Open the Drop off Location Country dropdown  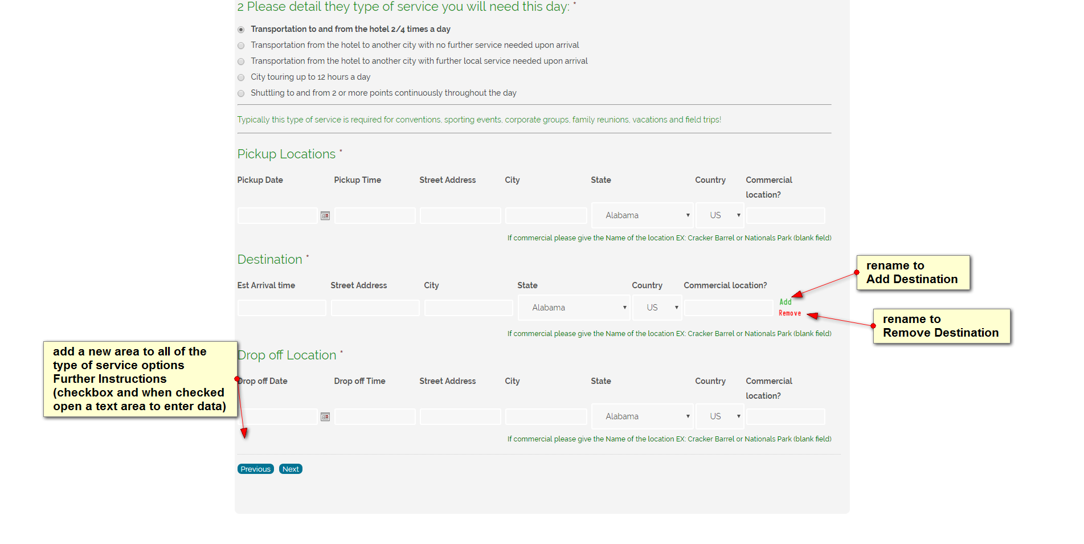pos(720,416)
